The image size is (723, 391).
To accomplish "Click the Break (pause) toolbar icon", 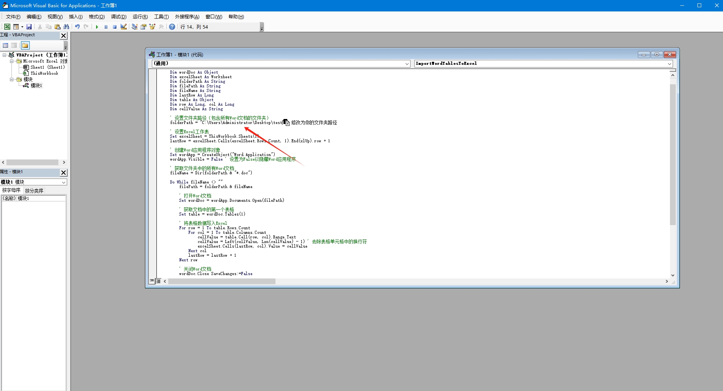I will click(x=106, y=27).
